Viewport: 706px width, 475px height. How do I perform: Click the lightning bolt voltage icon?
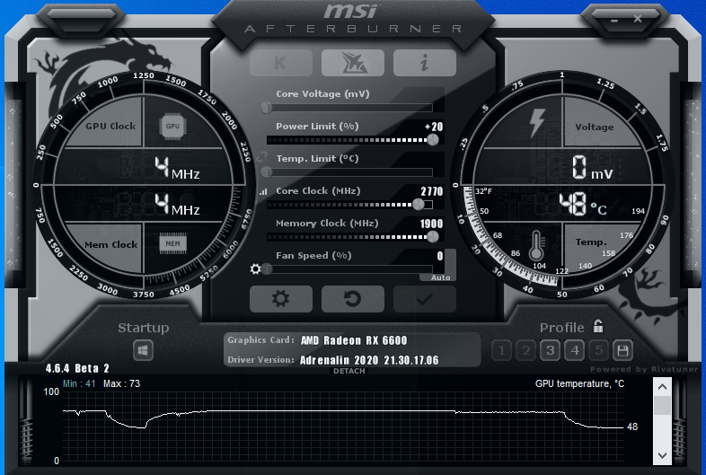coord(537,122)
